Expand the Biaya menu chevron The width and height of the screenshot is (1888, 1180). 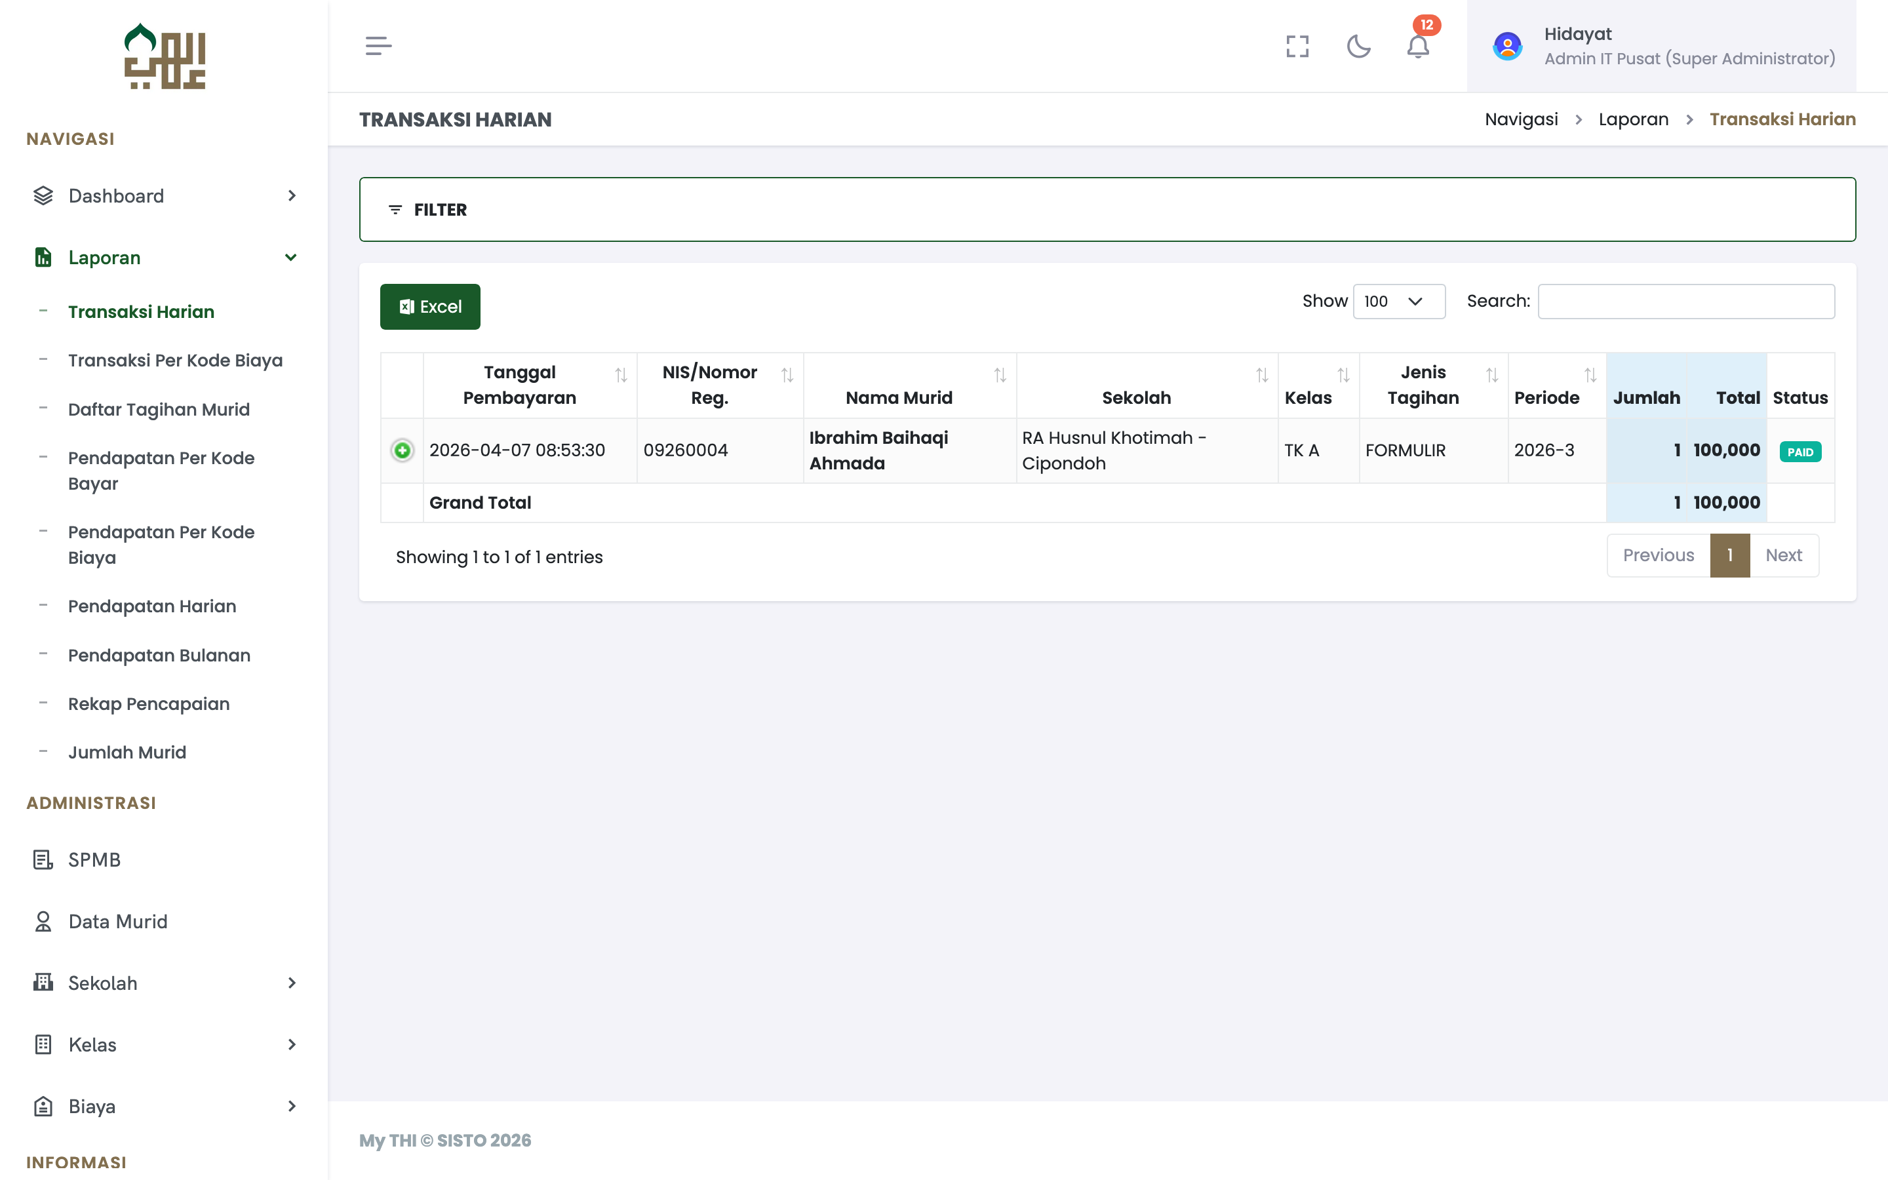pos(292,1107)
